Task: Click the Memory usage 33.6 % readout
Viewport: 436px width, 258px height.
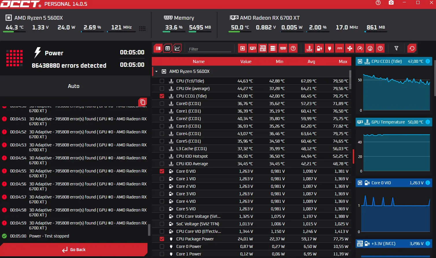Action: point(174,27)
